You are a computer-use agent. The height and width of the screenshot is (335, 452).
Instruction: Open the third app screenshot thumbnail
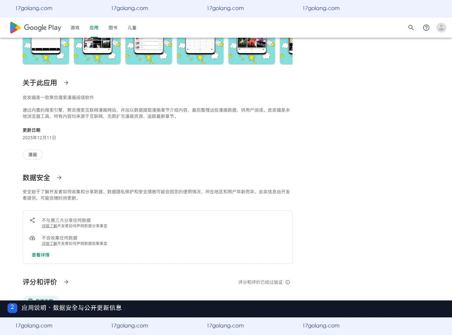(149, 51)
